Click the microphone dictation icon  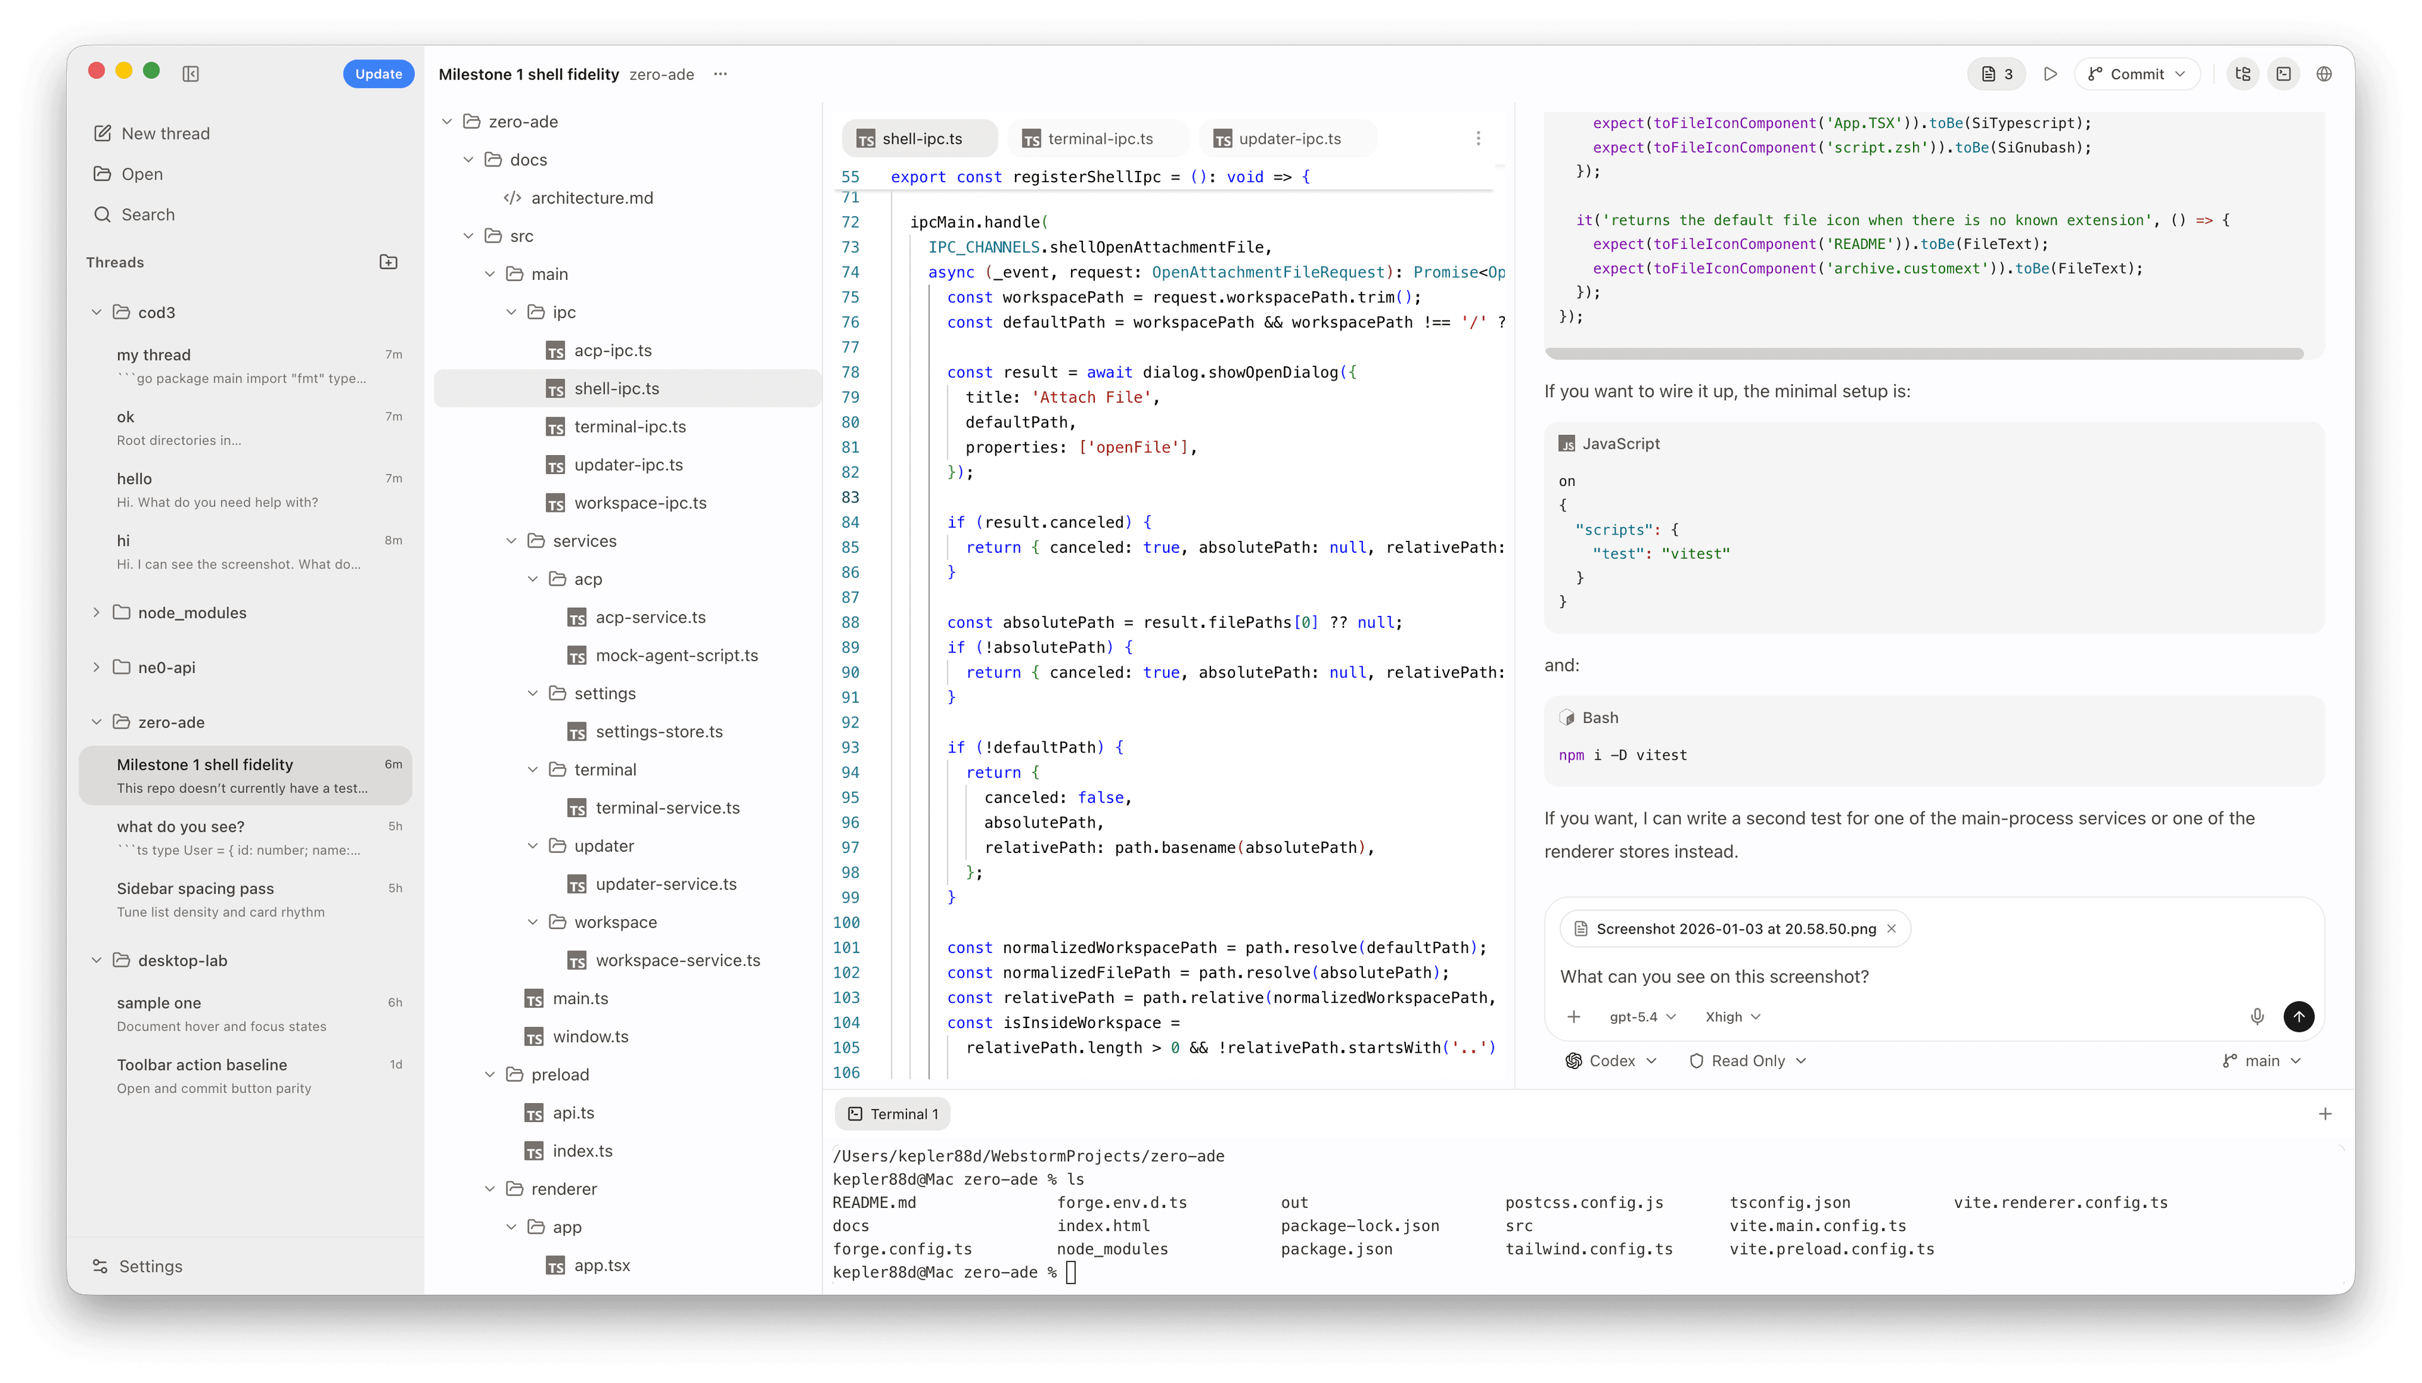point(2257,1016)
